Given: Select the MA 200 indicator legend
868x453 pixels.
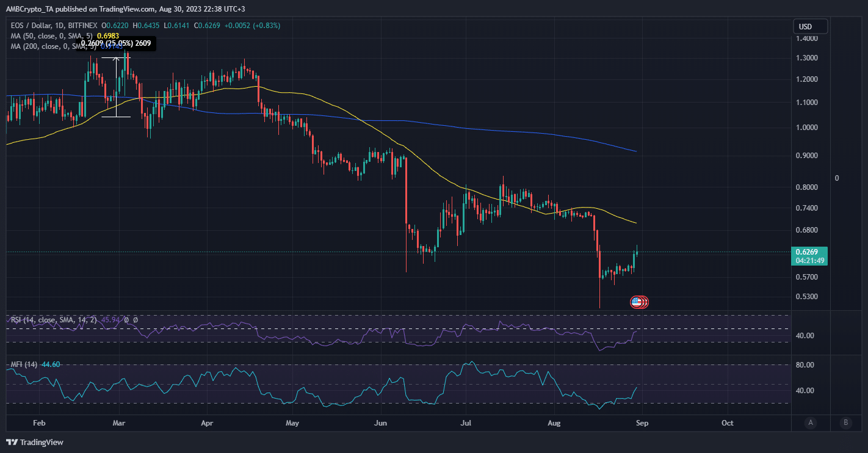Looking at the screenshot, I should click(x=53, y=46).
